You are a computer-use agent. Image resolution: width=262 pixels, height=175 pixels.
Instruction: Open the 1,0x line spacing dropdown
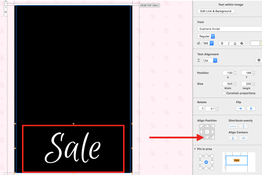click(215, 60)
